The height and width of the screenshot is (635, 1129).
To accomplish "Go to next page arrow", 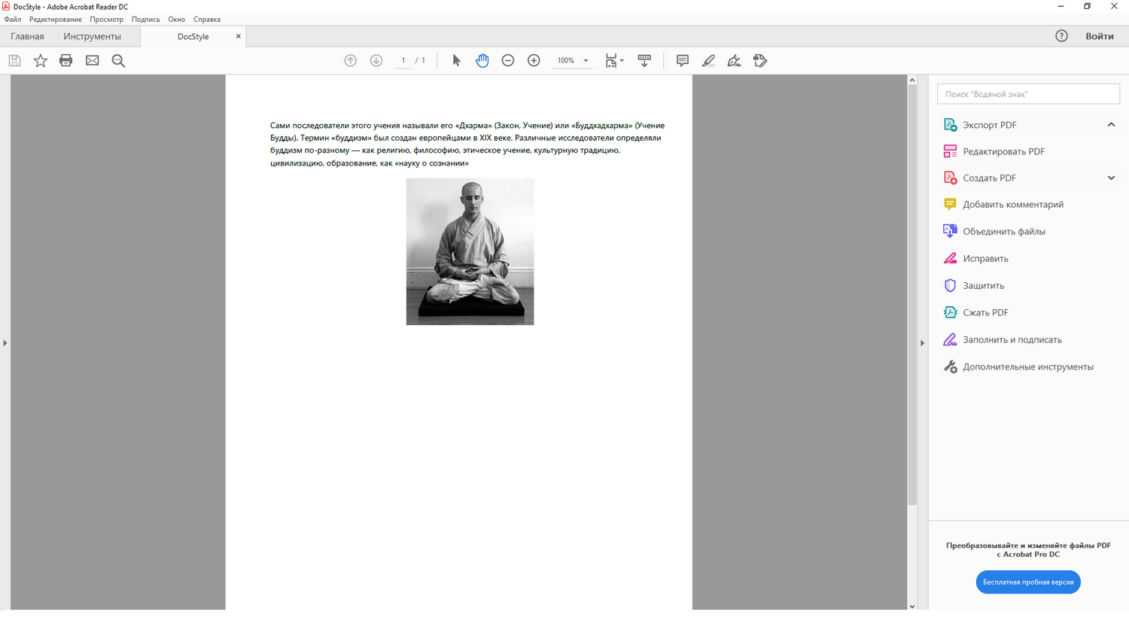I will coord(376,61).
